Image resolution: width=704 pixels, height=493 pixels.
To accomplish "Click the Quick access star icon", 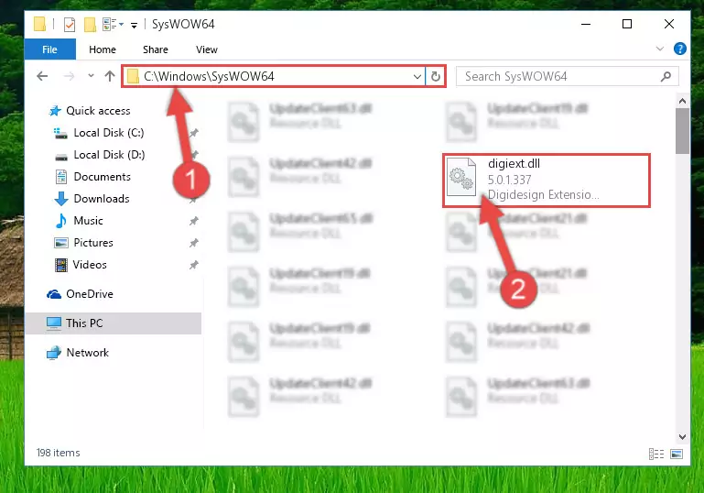I will pyautogui.click(x=55, y=111).
